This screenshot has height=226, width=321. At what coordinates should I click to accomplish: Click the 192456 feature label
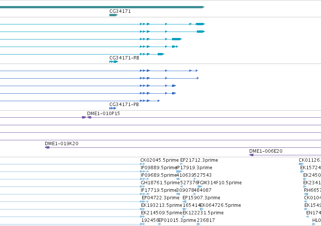click(x=150, y=220)
